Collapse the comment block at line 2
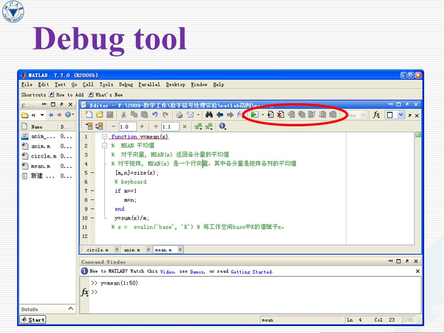 (105, 146)
